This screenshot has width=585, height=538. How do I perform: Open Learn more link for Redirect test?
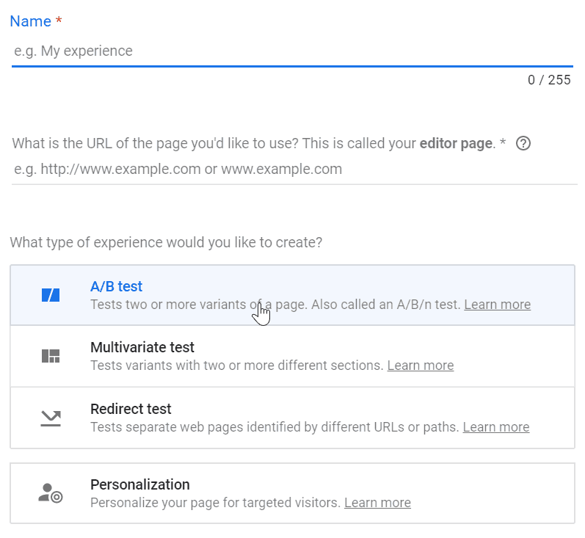[495, 426]
